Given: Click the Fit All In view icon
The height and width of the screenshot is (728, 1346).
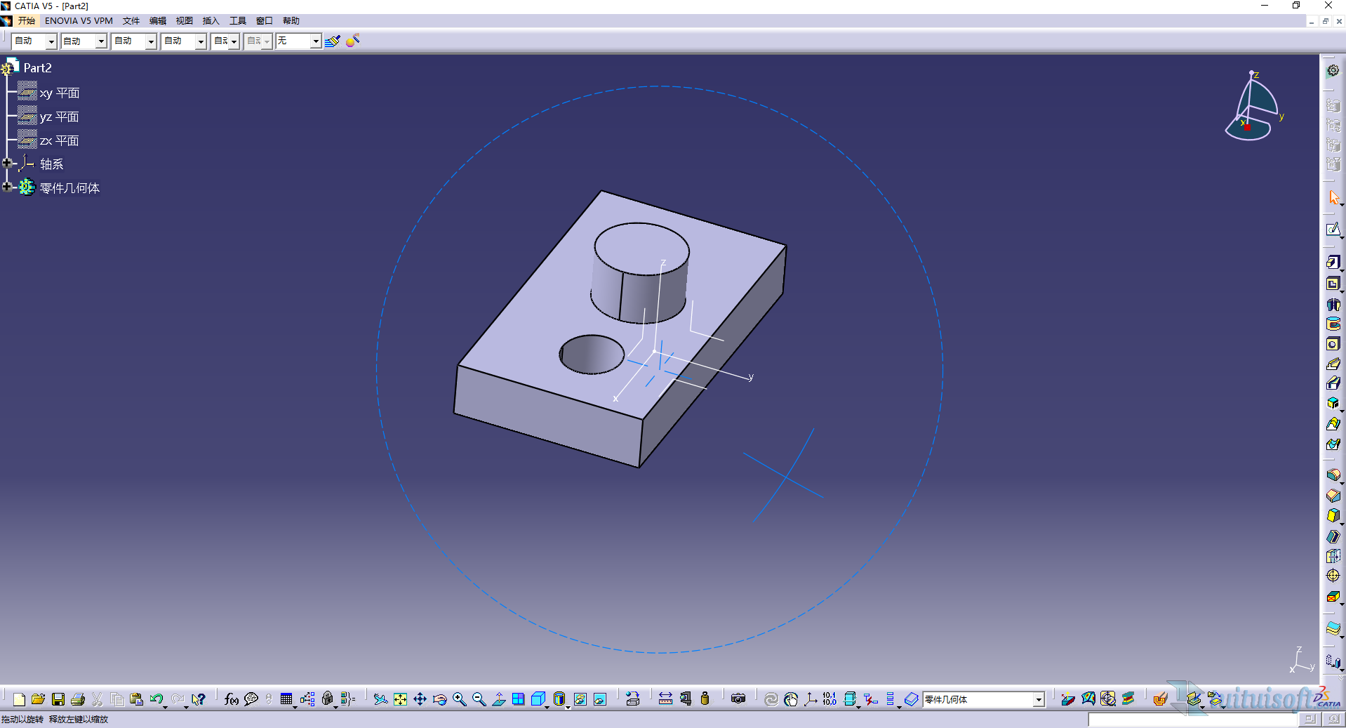Looking at the screenshot, I should pyautogui.click(x=400, y=699).
